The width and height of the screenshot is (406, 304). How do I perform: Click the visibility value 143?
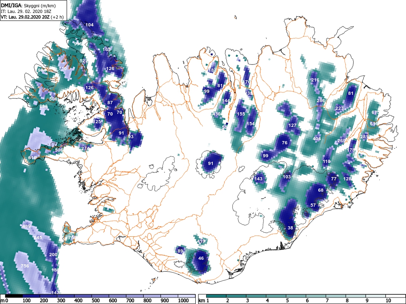(x=258, y=179)
